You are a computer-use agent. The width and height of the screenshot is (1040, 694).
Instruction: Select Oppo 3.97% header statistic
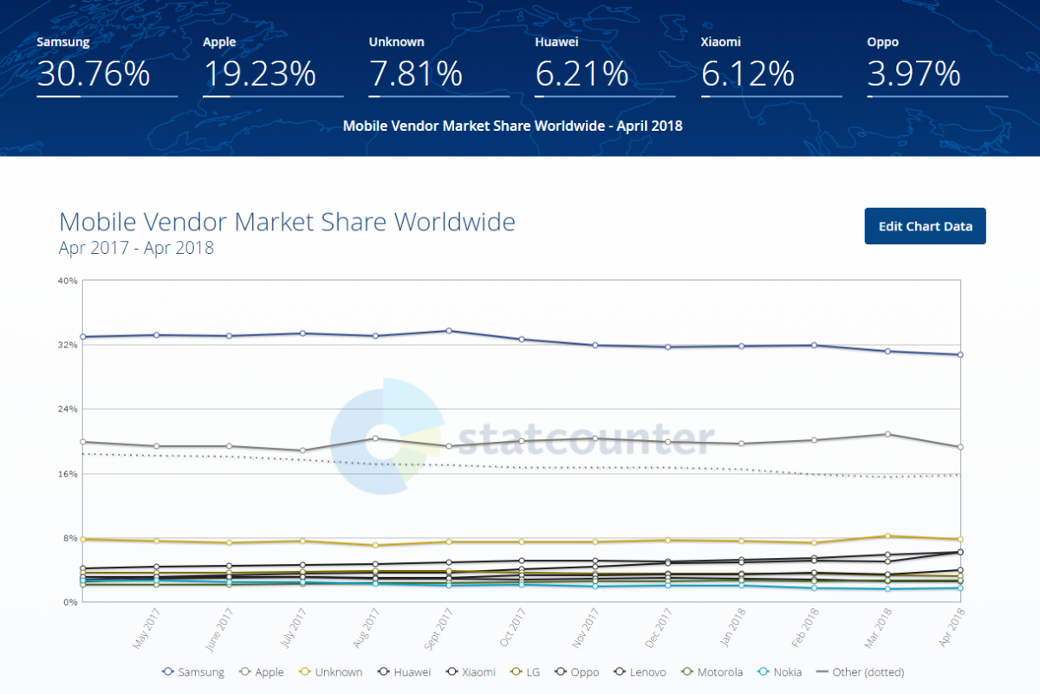point(937,66)
